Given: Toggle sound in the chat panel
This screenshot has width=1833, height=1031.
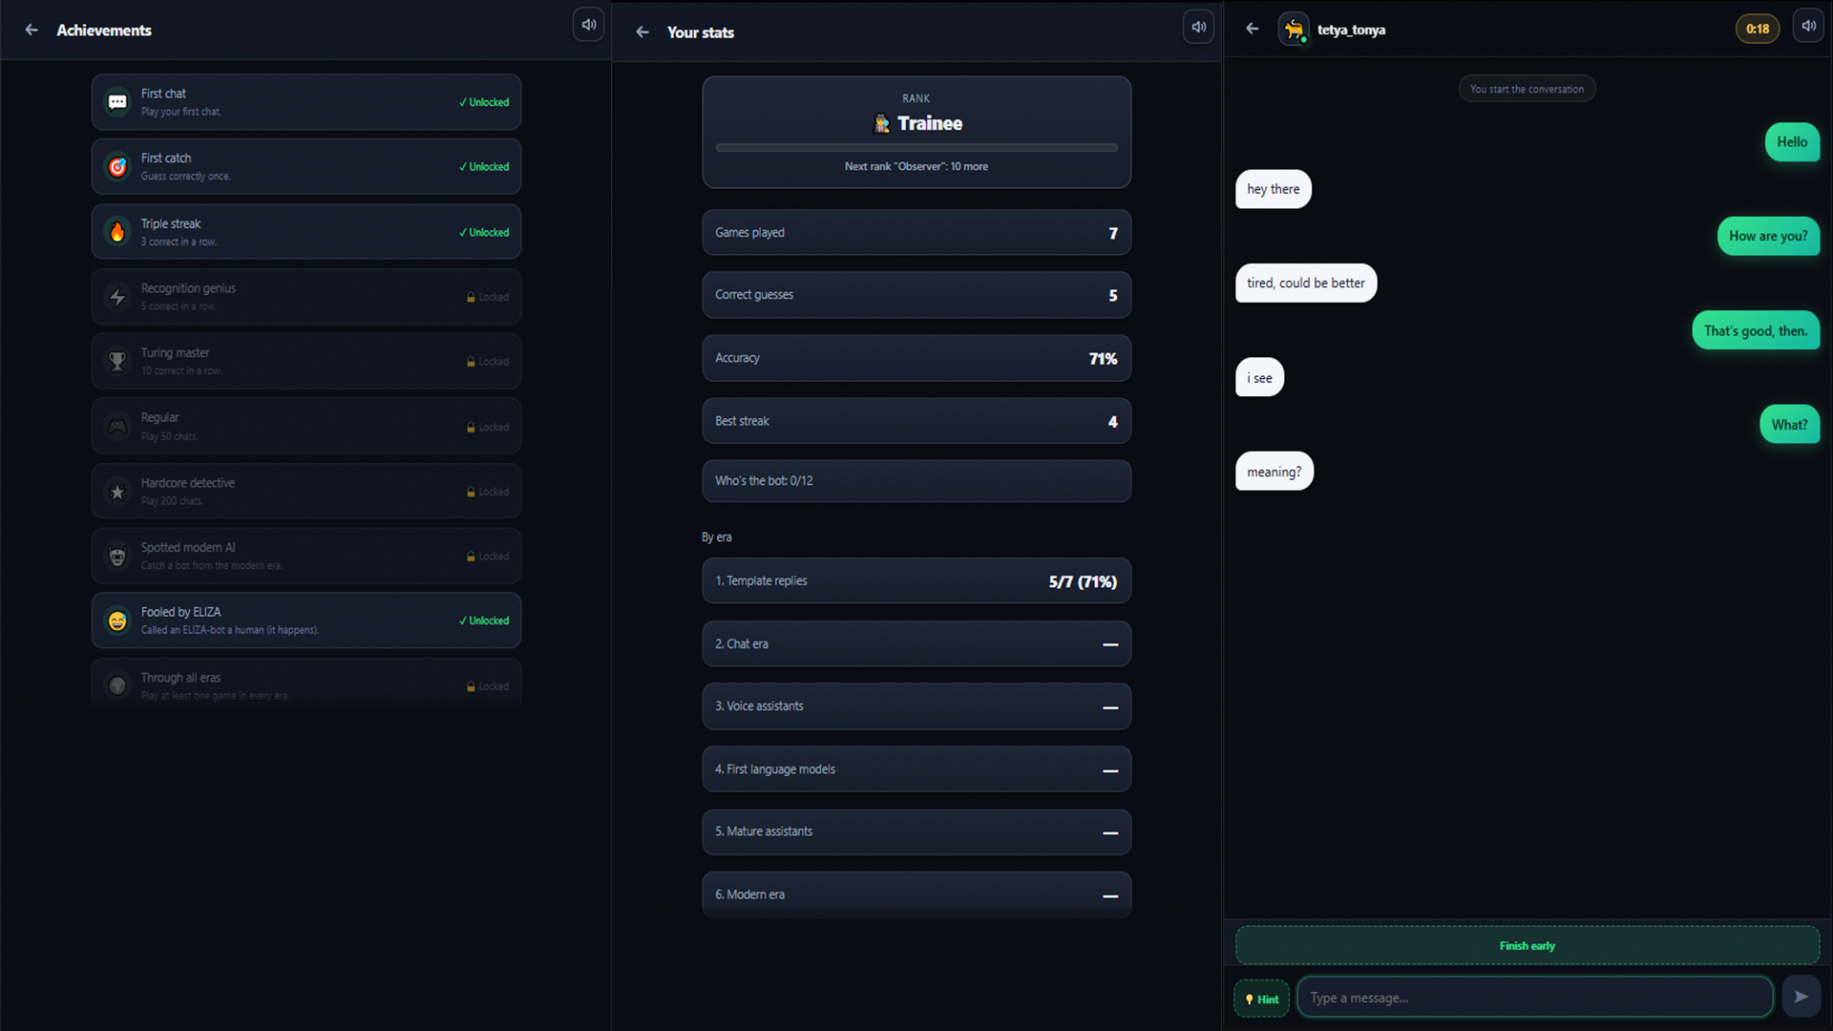Looking at the screenshot, I should (x=1809, y=26).
